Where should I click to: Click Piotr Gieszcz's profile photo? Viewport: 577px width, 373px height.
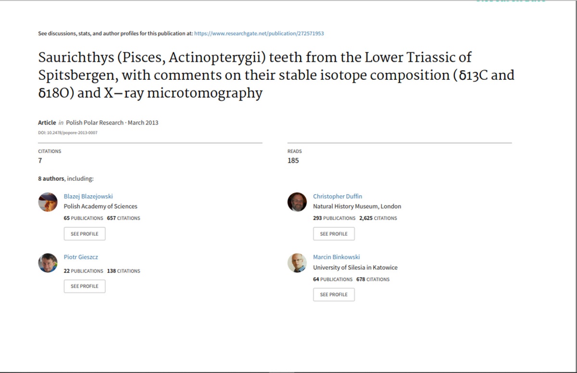point(48,263)
